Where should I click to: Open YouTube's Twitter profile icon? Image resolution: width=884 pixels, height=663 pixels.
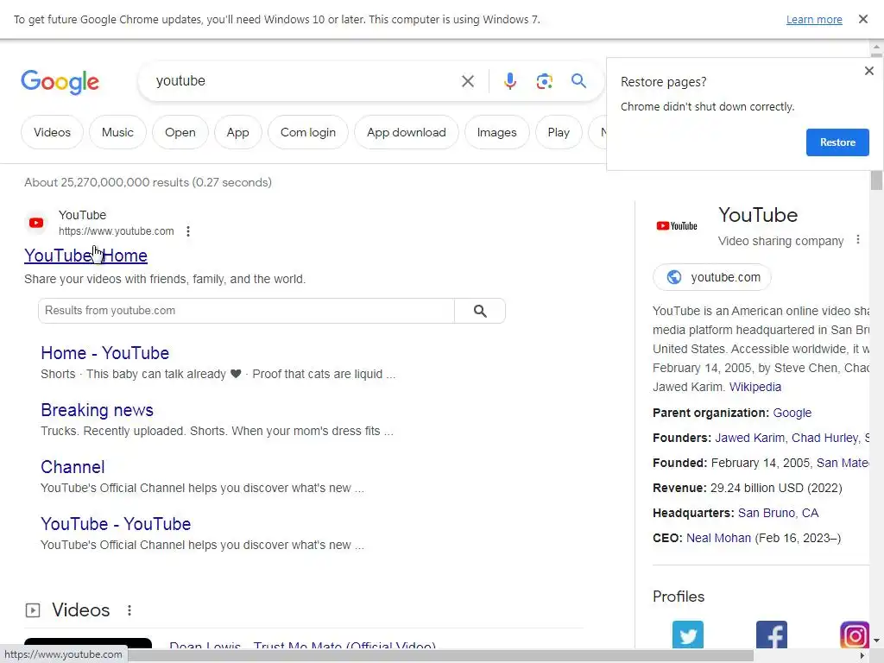(688, 635)
